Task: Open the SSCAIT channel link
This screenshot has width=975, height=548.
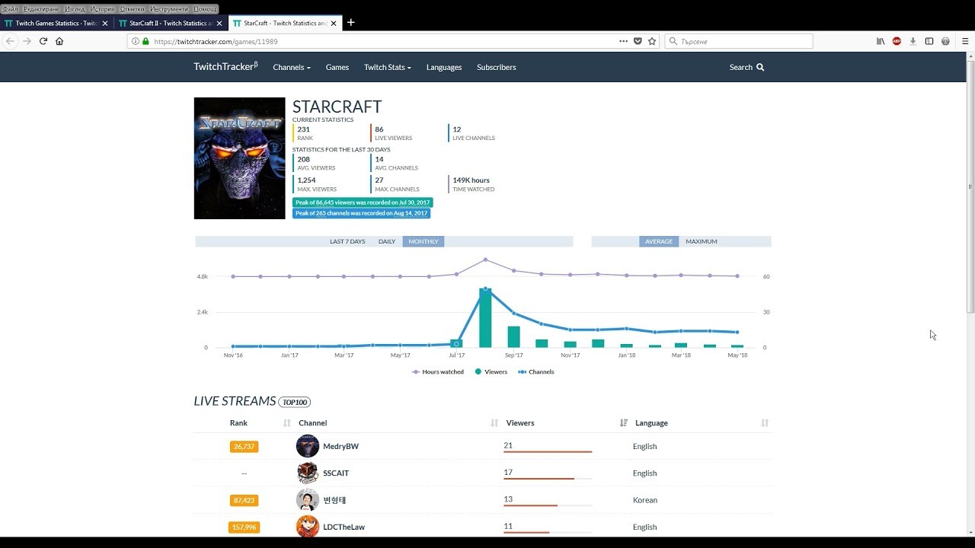Action: [336, 473]
